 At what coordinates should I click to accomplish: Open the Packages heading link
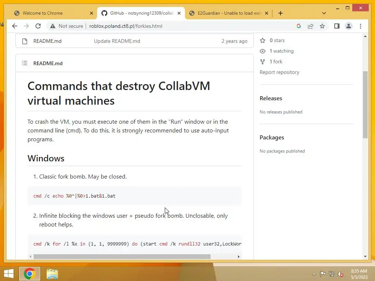[272, 138]
